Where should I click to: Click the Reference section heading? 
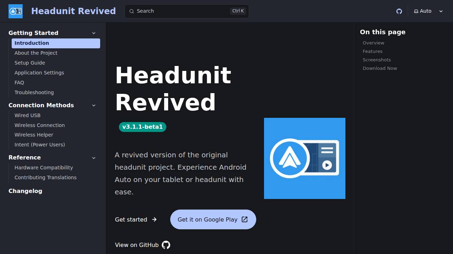(x=24, y=158)
